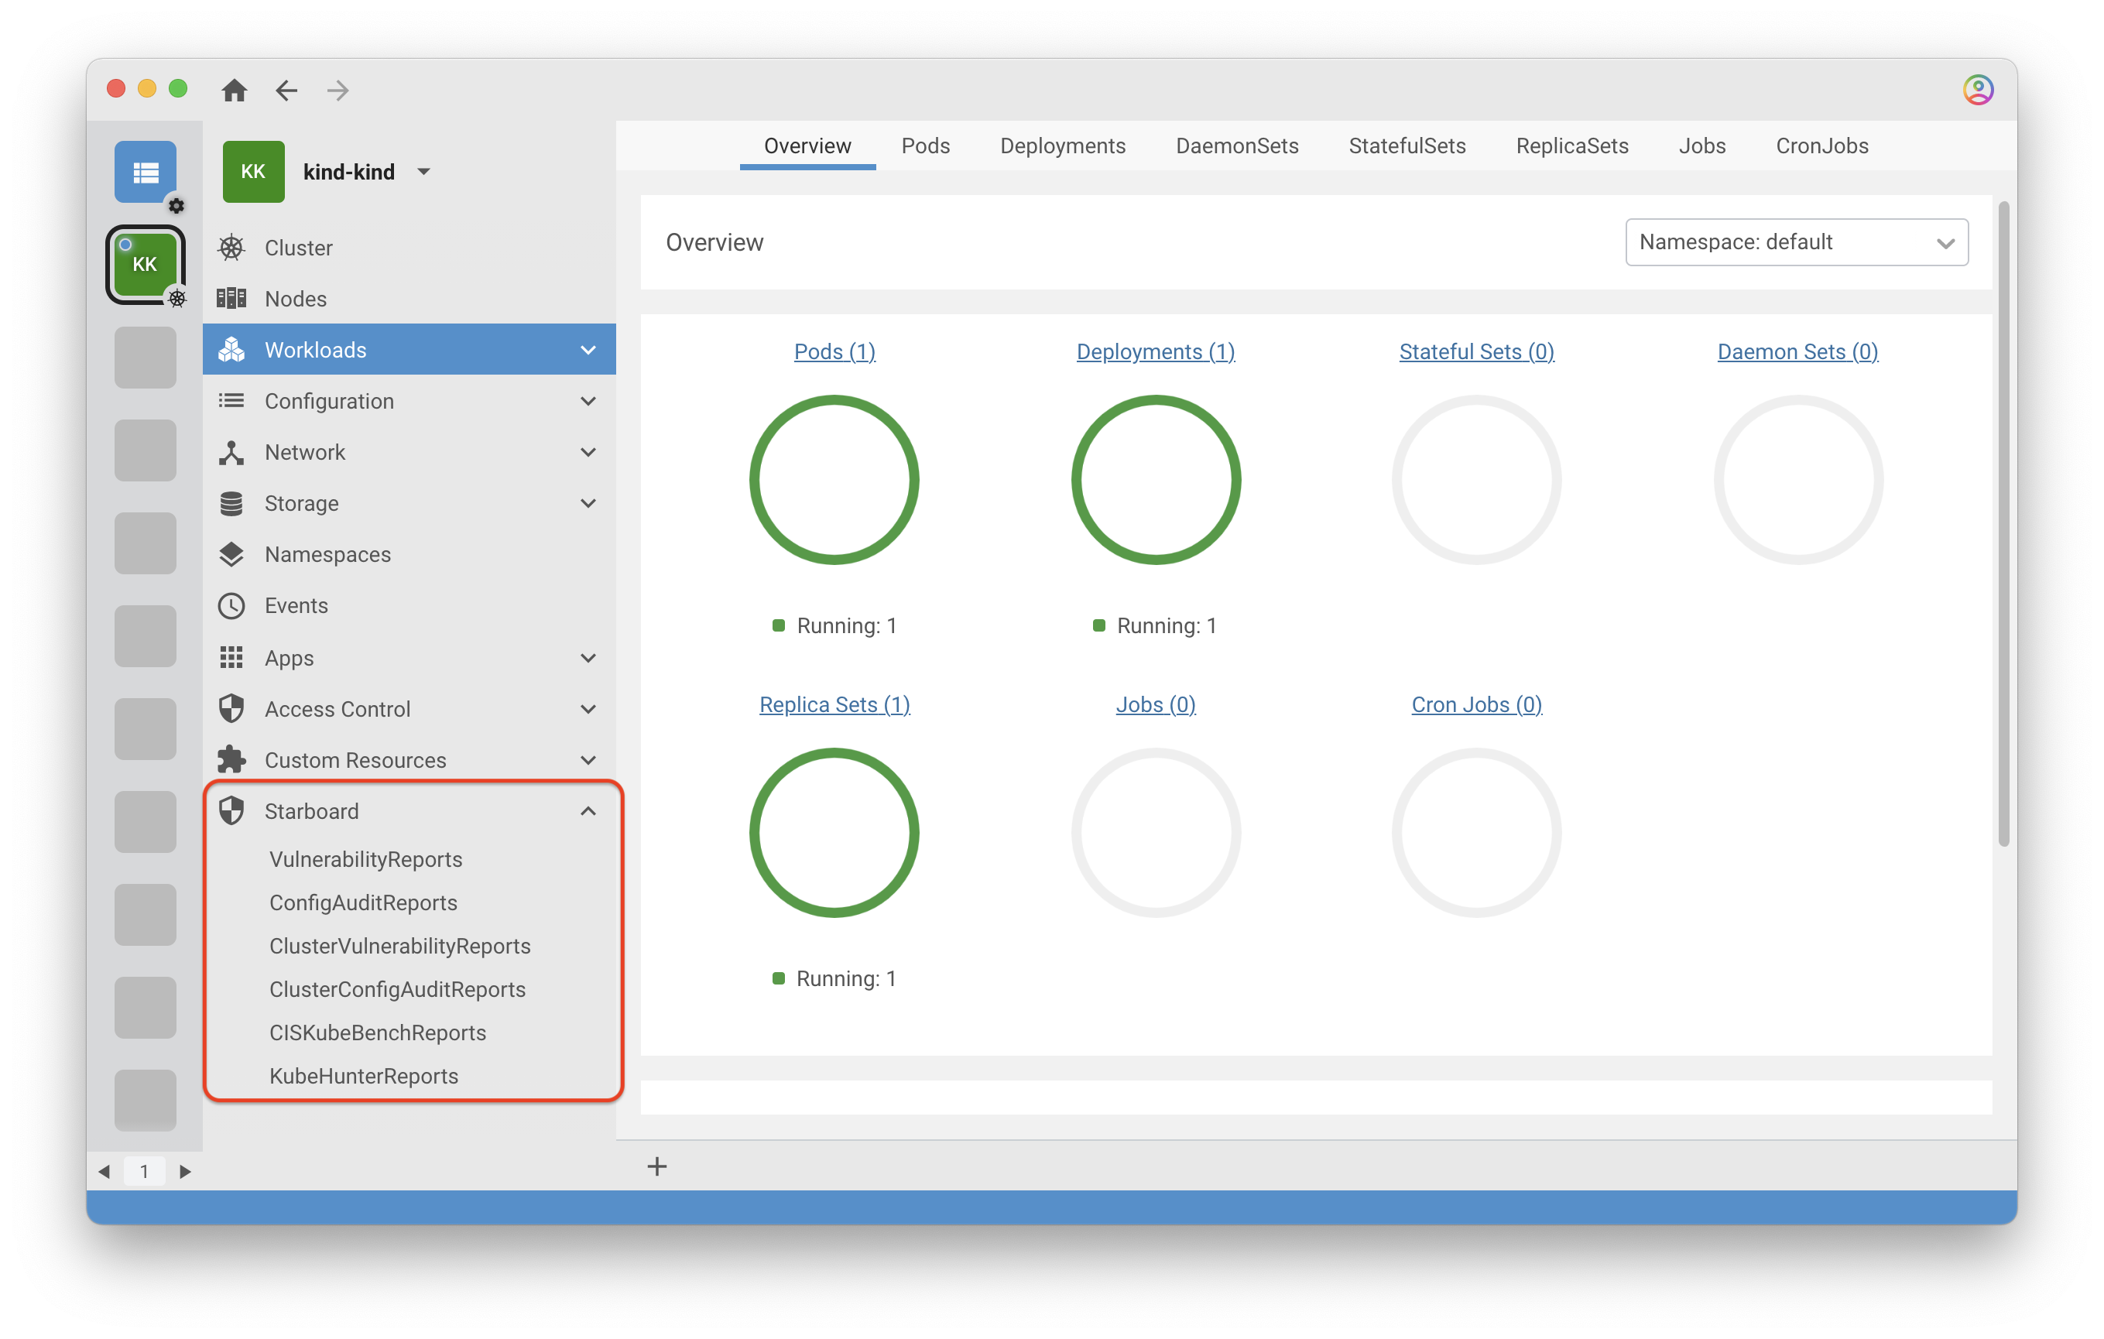The height and width of the screenshot is (1339, 2104).
Task: Collapse the Starboard section
Action: click(x=588, y=811)
